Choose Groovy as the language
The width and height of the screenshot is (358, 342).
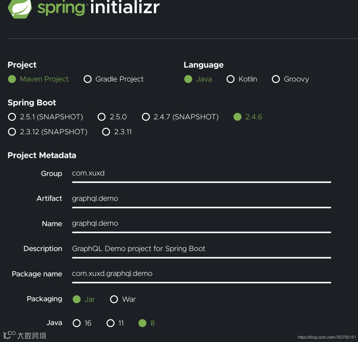(276, 79)
